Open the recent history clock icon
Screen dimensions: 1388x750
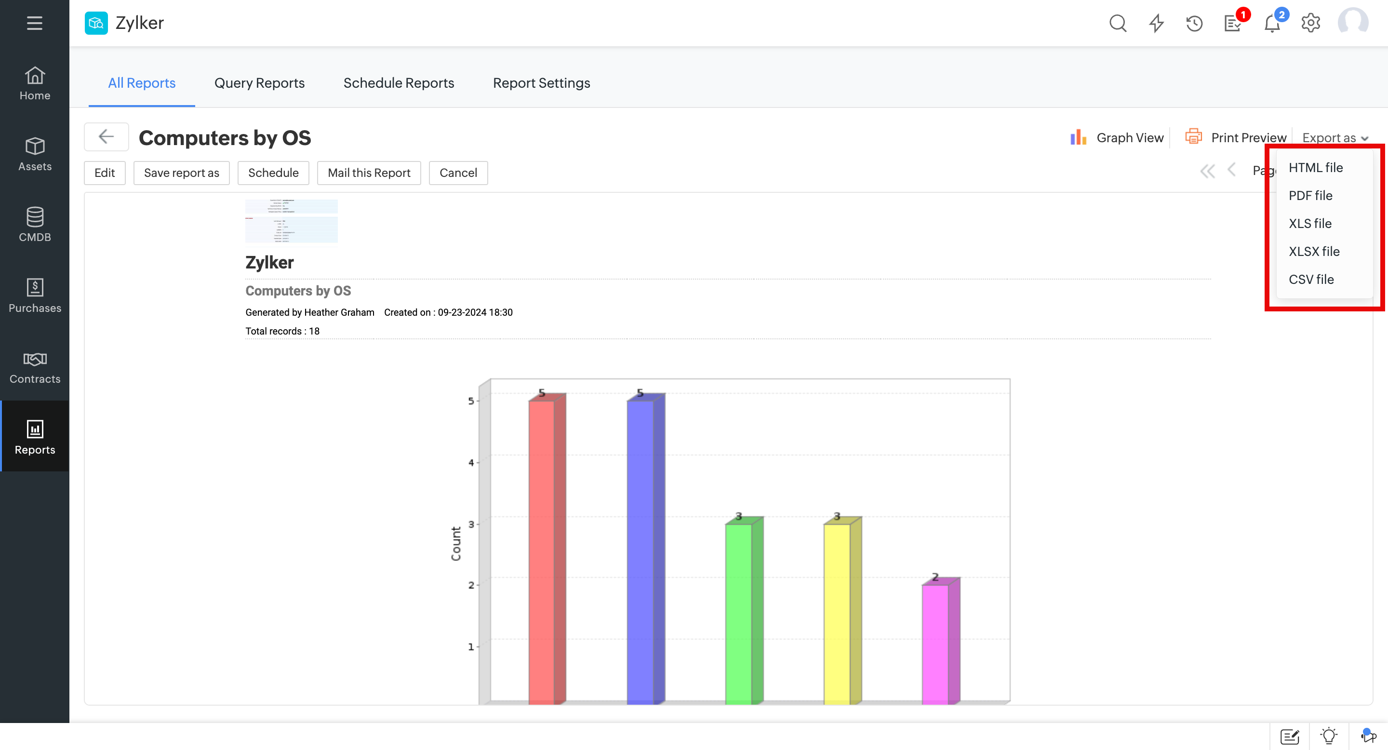coord(1194,23)
